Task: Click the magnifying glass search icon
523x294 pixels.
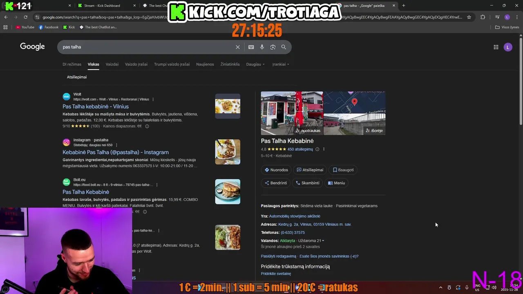Action: coord(284,47)
